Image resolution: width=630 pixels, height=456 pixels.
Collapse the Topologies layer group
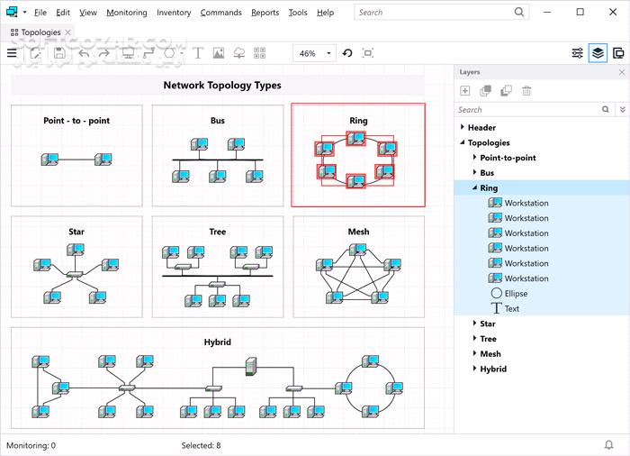tap(462, 142)
